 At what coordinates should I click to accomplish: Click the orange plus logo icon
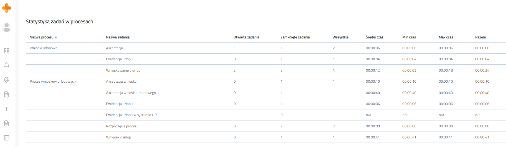(7, 8)
